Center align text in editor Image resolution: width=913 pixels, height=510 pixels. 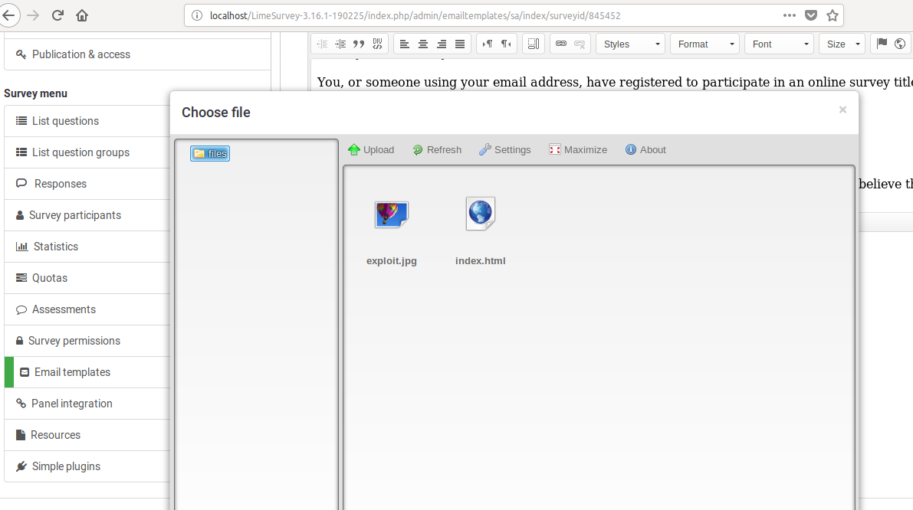423,44
